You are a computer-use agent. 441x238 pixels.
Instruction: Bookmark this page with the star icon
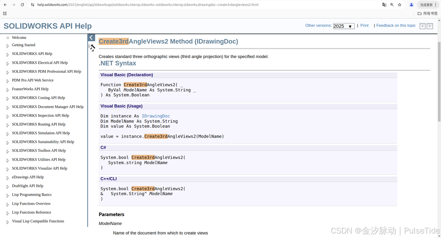(400, 5)
